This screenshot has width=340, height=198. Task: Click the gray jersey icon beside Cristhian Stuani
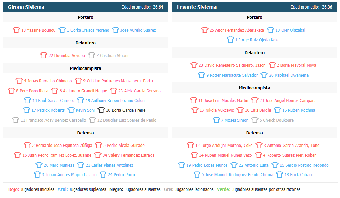click(x=92, y=55)
